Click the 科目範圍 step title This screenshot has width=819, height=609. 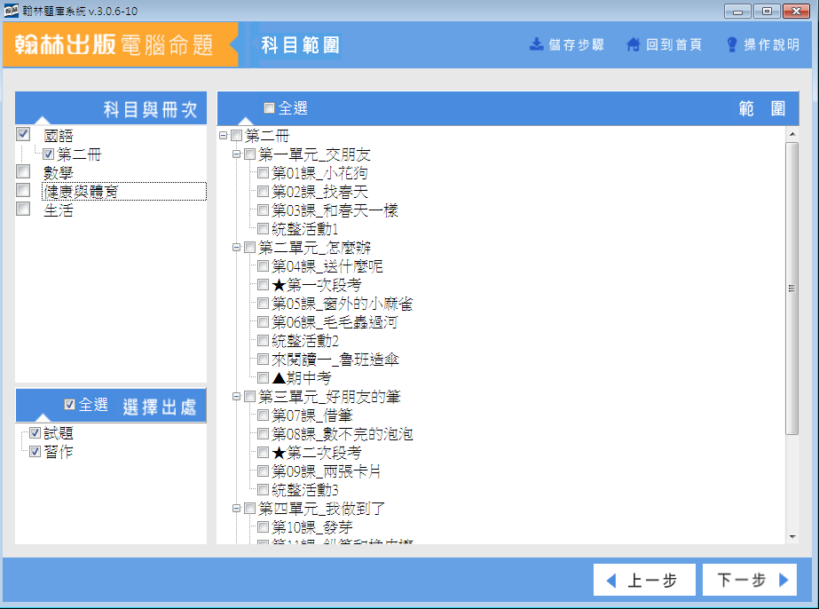(300, 45)
